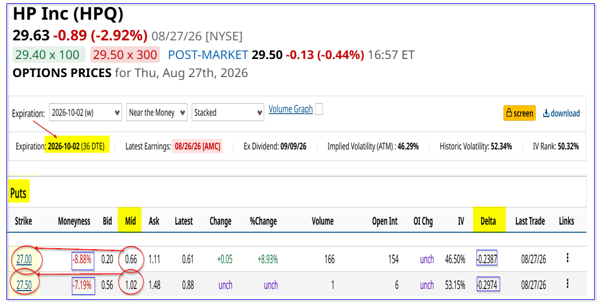Screen dimensions: 600x305
Task: Sort by the Ask column header
Action: [x=154, y=221]
